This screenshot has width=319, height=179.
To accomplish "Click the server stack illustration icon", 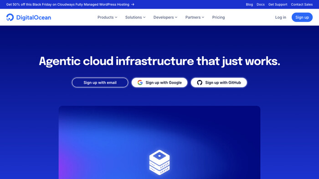I will (x=159, y=163).
